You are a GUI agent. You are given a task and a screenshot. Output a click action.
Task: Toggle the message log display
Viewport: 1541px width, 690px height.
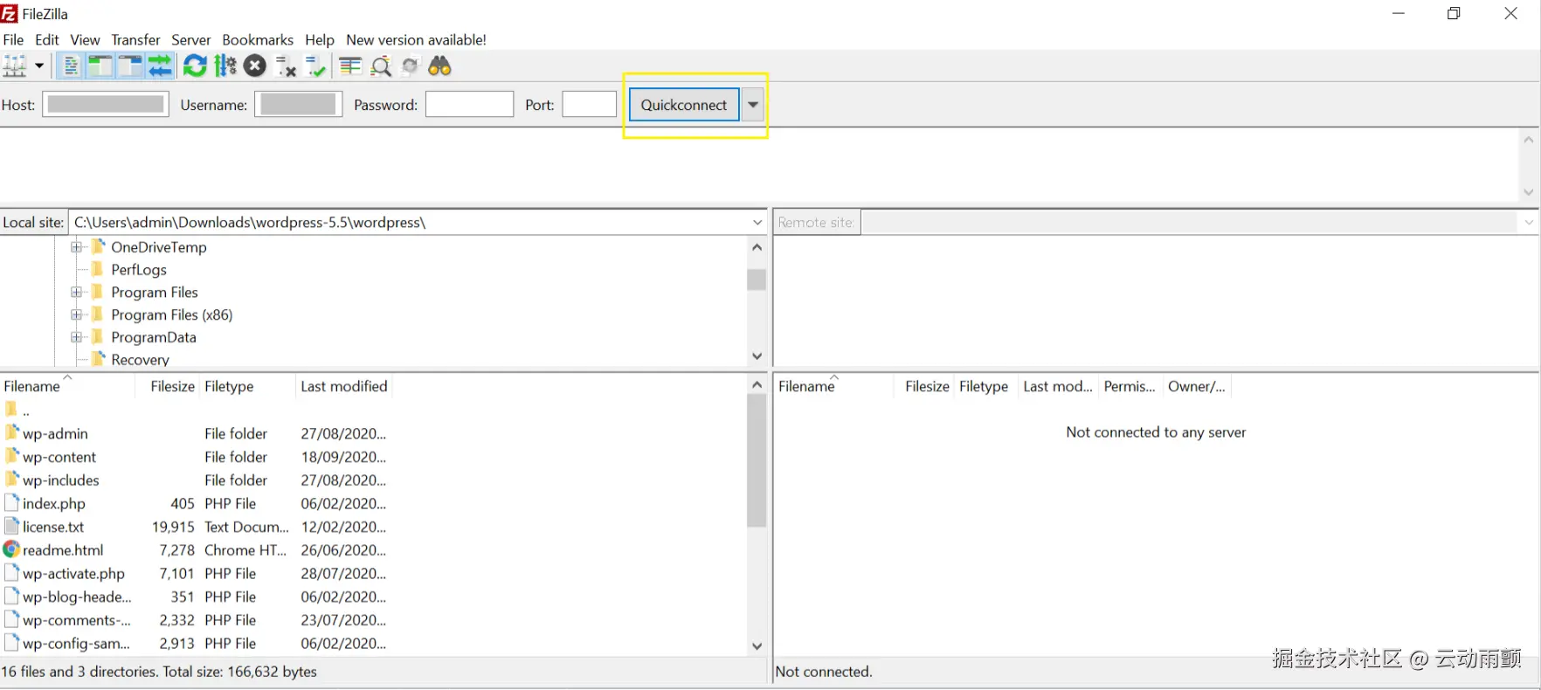coord(71,66)
